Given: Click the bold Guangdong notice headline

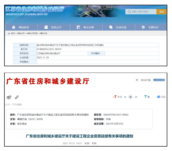Looking at the screenshot, I should [79, 136].
